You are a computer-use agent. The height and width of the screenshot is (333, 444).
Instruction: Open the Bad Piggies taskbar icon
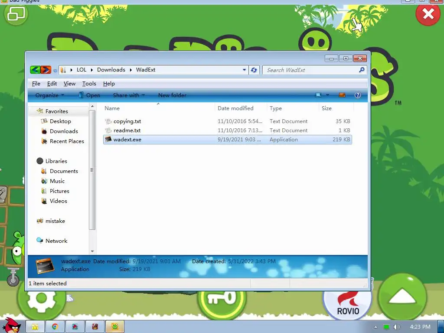(115, 327)
